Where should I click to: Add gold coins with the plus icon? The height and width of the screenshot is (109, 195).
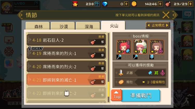160,4
